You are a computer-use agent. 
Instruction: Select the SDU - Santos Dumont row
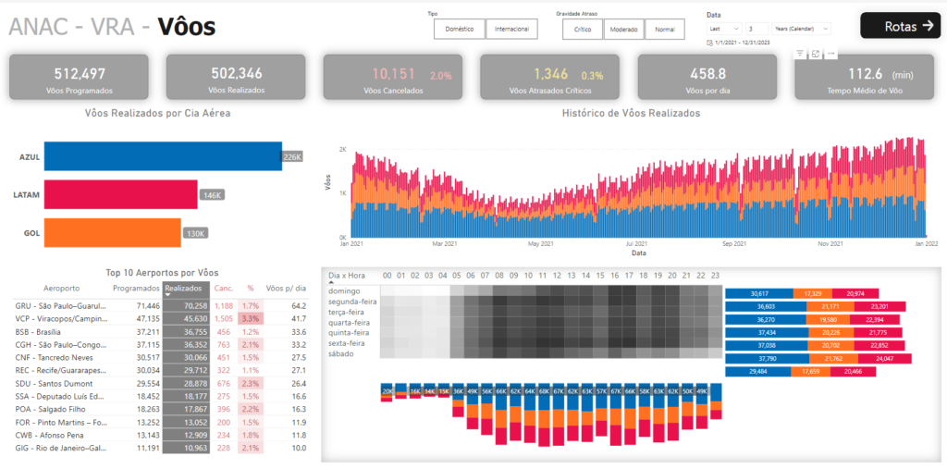tap(161, 384)
